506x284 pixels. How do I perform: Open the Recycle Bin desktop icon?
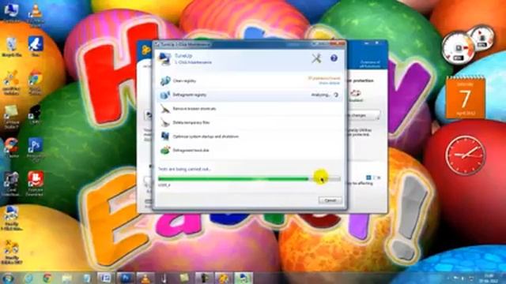[x=12, y=47]
